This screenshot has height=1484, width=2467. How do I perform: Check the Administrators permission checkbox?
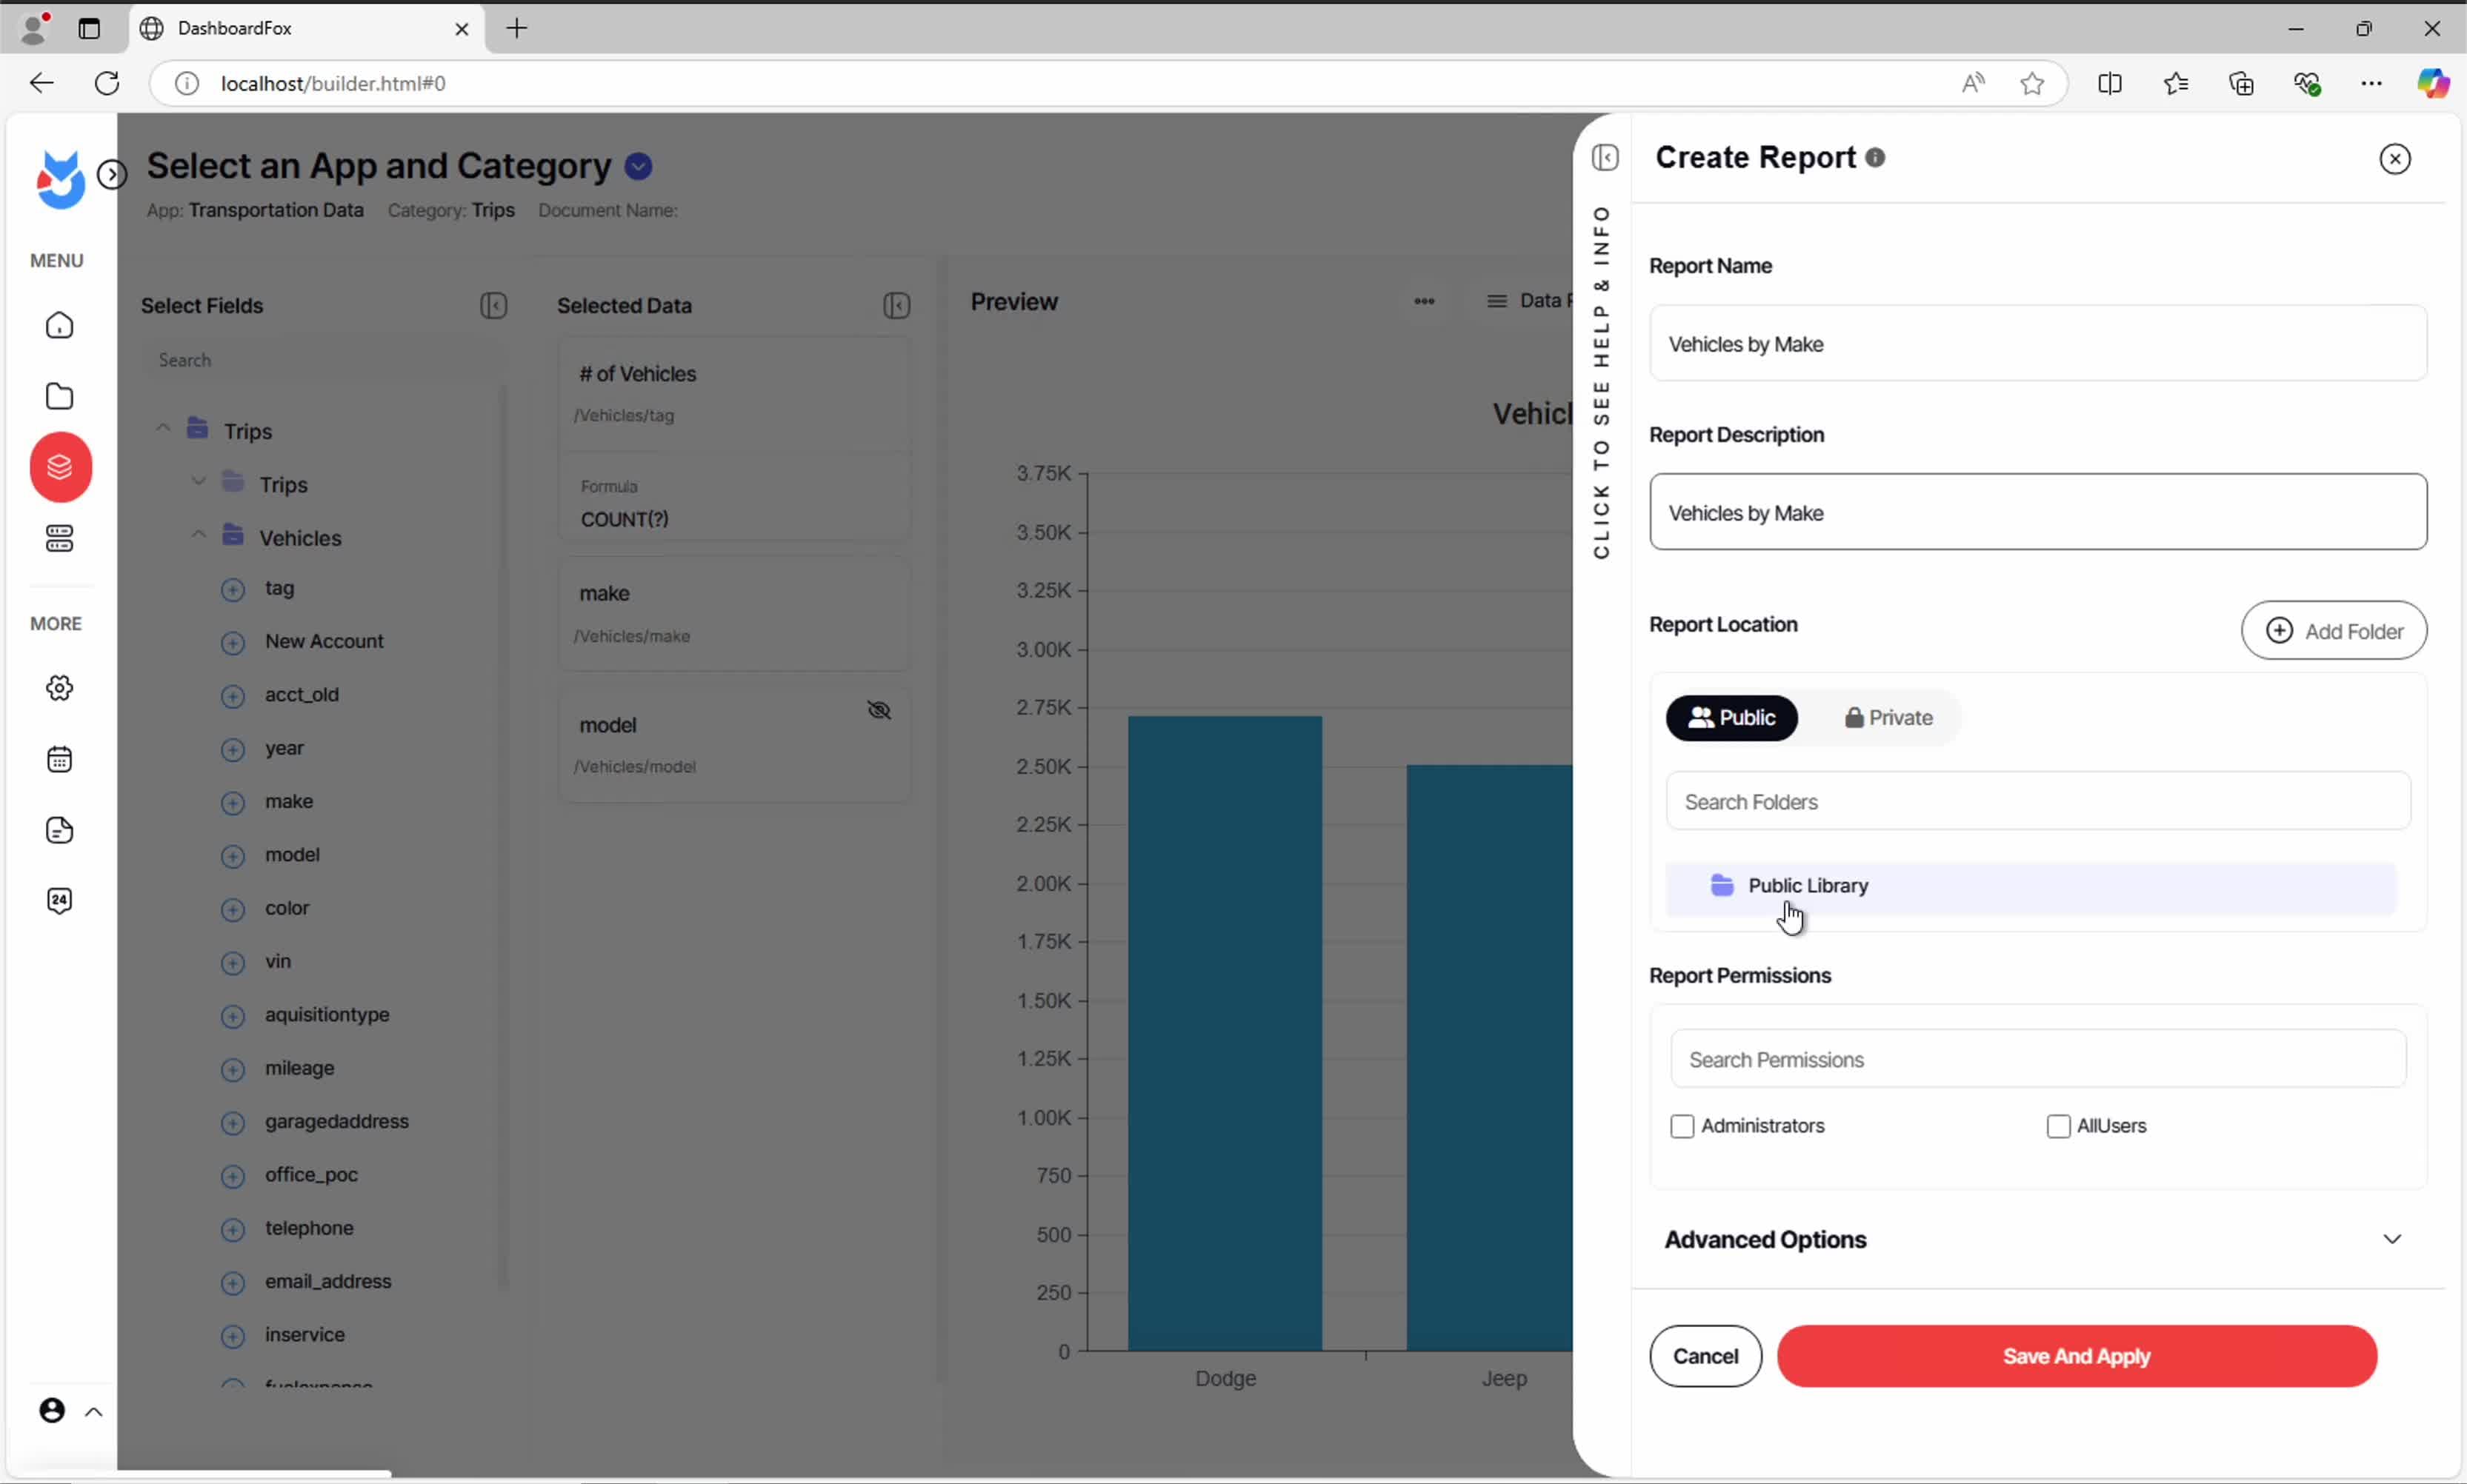[1682, 1127]
